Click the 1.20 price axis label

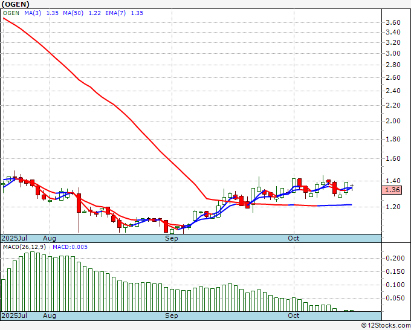(393, 207)
